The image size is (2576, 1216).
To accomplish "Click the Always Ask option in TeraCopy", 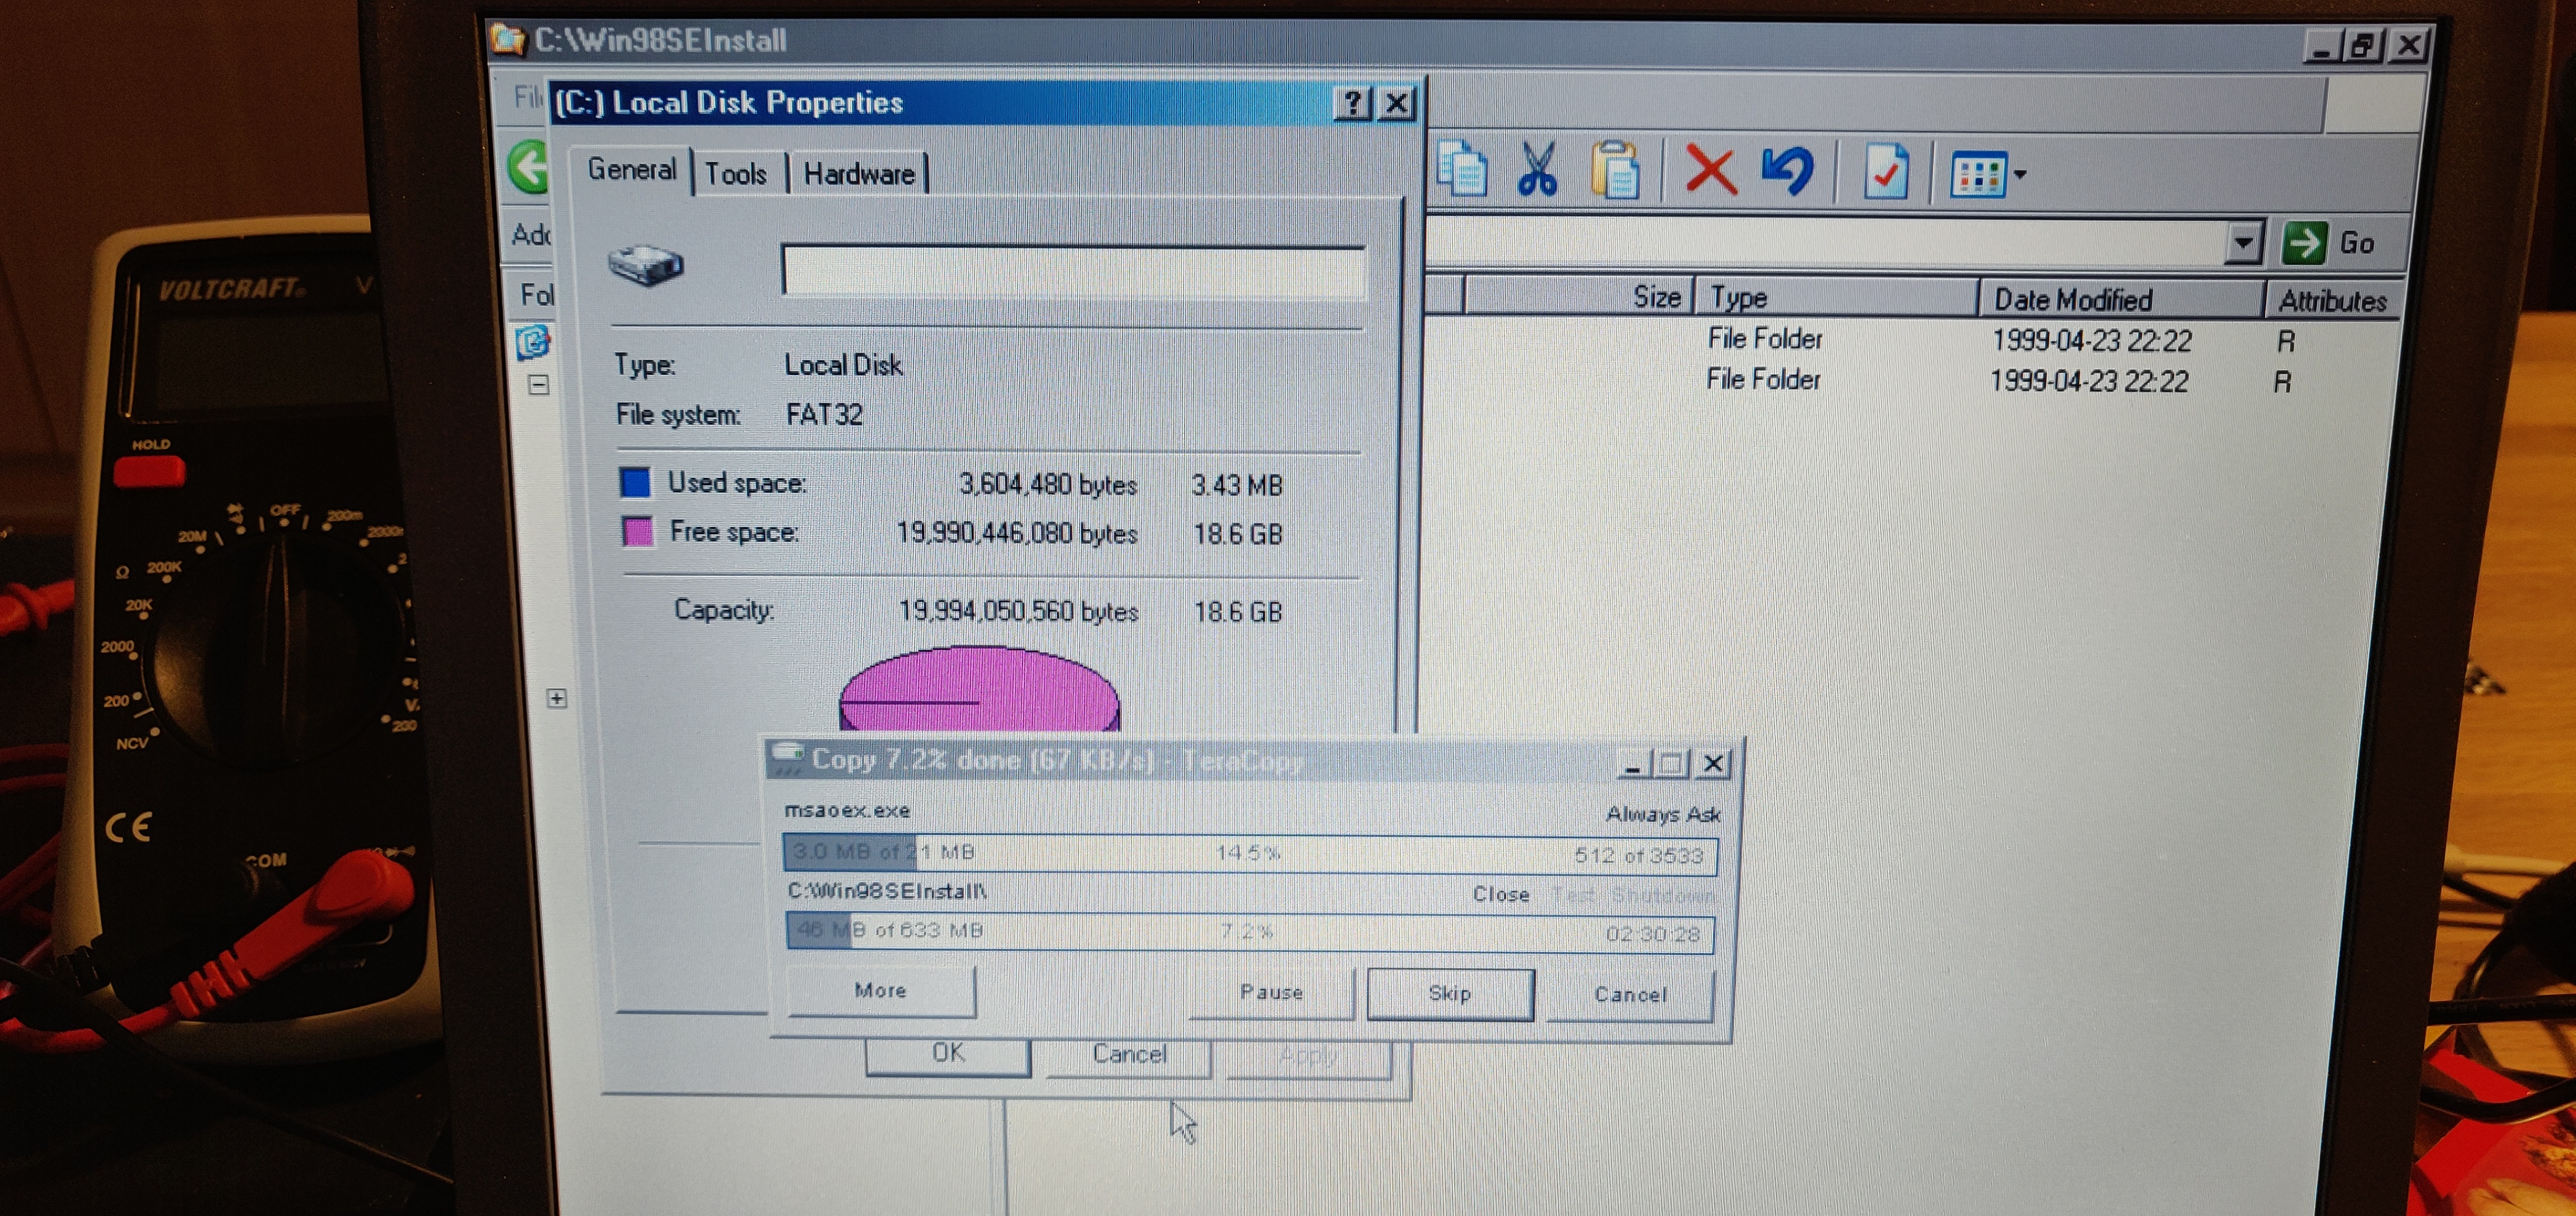I will [1663, 814].
